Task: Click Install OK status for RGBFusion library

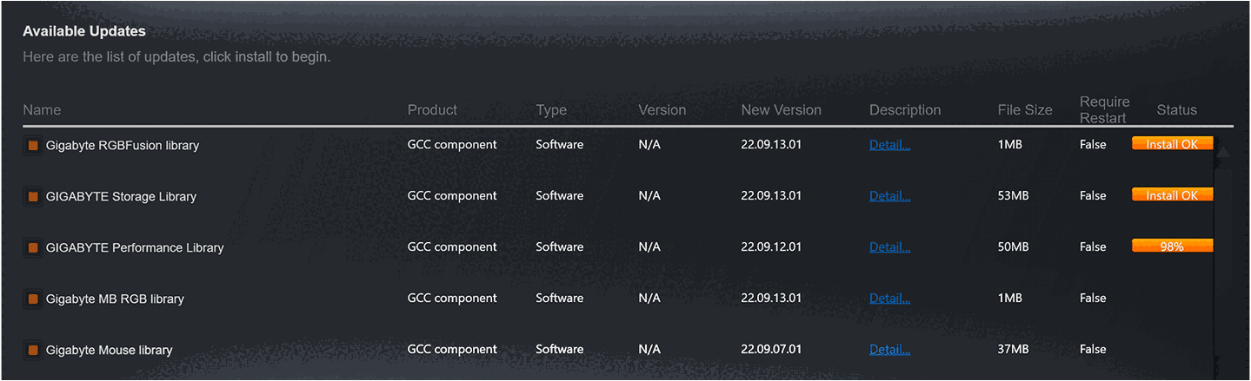Action: click(1172, 144)
